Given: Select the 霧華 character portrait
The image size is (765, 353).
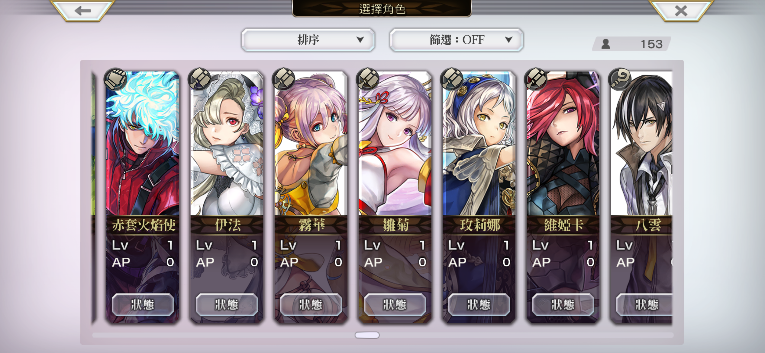Looking at the screenshot, I should 311,143.
